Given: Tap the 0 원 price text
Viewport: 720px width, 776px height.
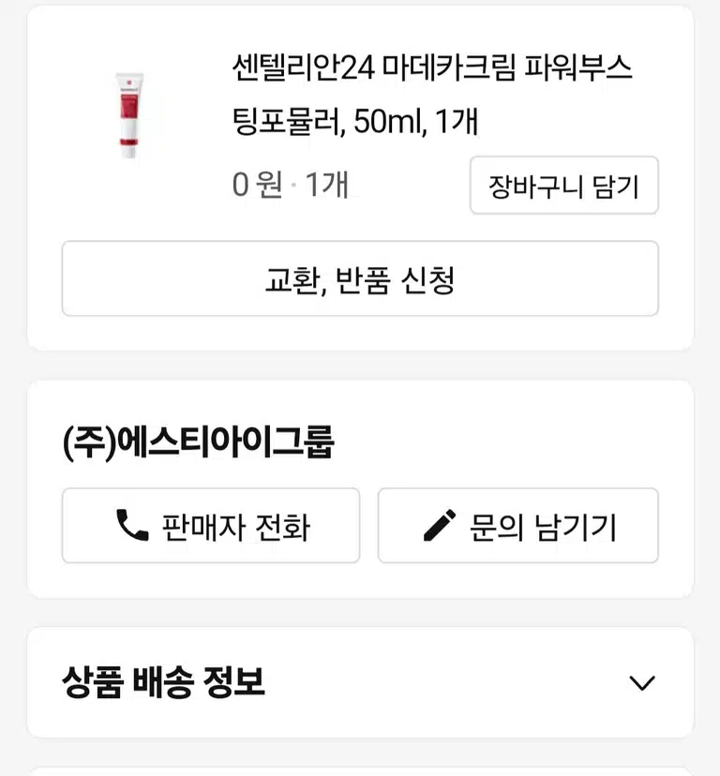Looking at the screenshot, I should point(258,185).
